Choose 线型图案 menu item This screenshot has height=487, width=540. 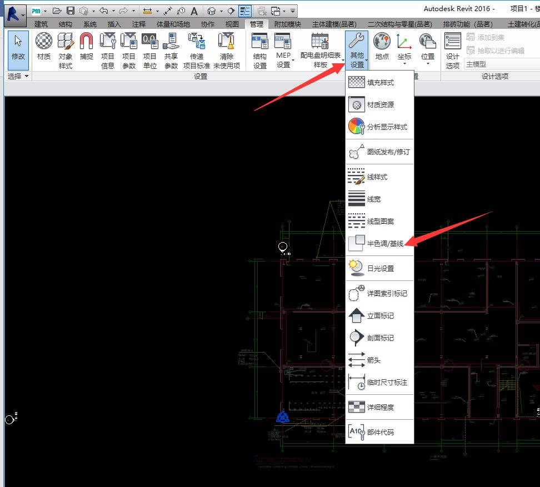379,221
